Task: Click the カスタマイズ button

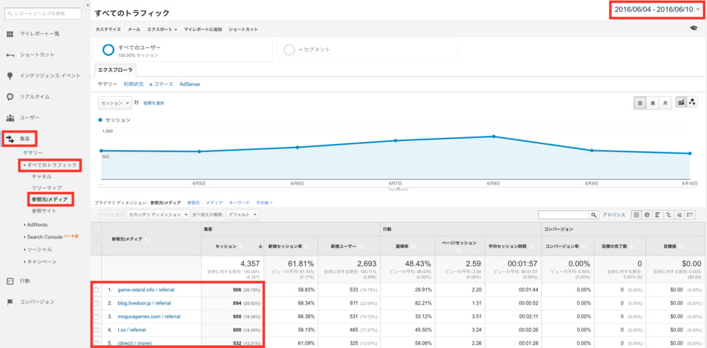Action: [108, 29]
